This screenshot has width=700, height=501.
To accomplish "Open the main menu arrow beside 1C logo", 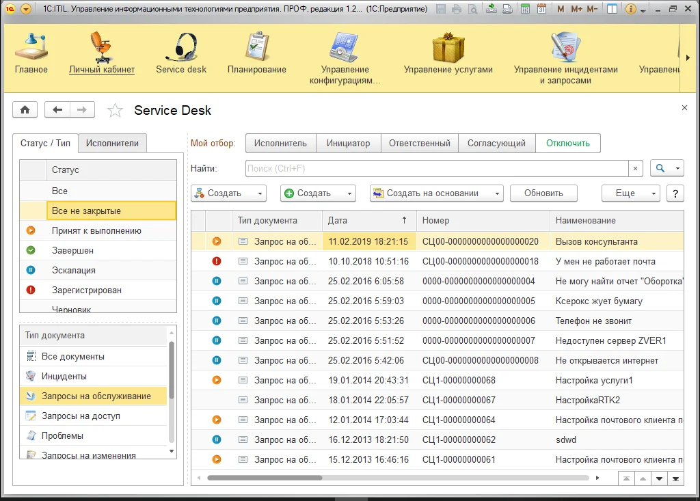I will coord(26,8).
